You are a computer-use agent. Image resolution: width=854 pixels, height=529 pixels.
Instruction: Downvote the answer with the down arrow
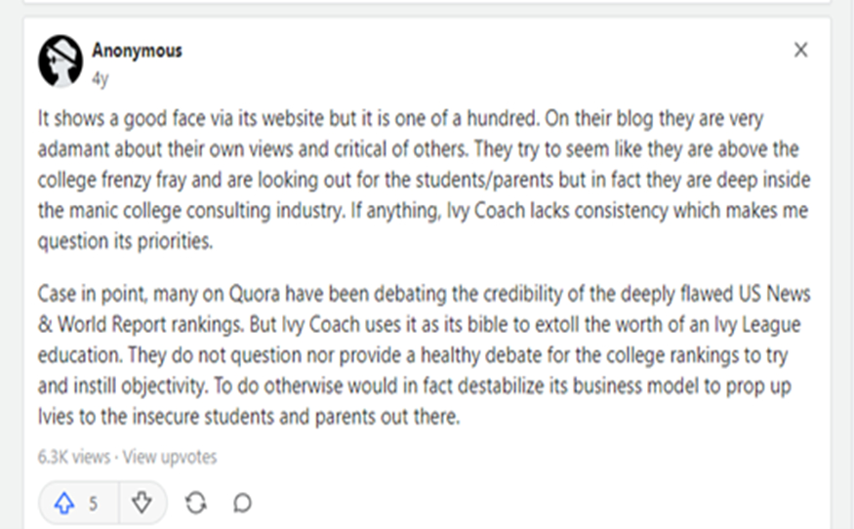click(x=142, y=503)
